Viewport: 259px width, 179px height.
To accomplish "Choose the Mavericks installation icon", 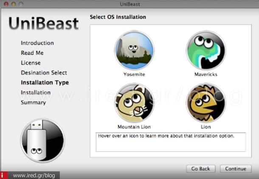I will coord(206,50).
